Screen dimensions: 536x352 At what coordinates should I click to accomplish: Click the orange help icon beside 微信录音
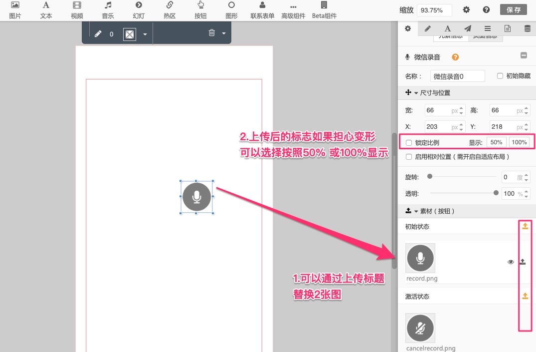point(455,57)
